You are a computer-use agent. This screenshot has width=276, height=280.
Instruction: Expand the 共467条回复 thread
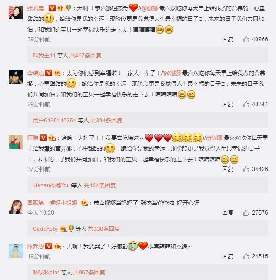pyautogui.click(x=85, y=55)
